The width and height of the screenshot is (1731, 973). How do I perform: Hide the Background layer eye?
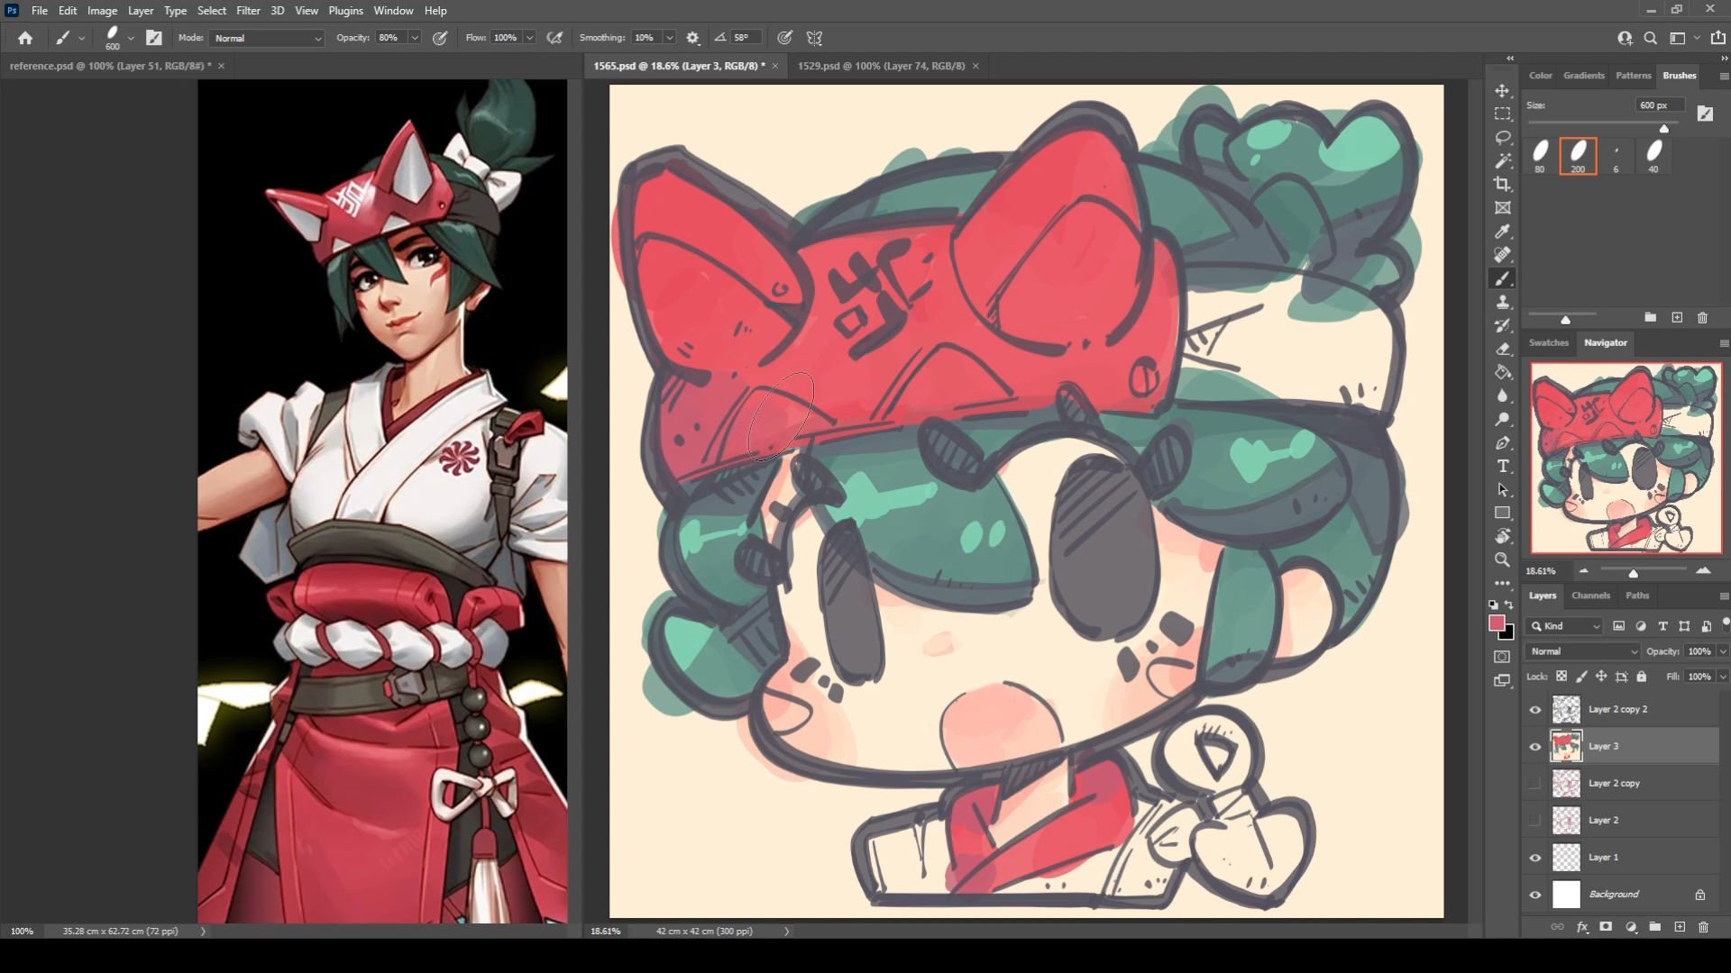[x=1535, y=895]
